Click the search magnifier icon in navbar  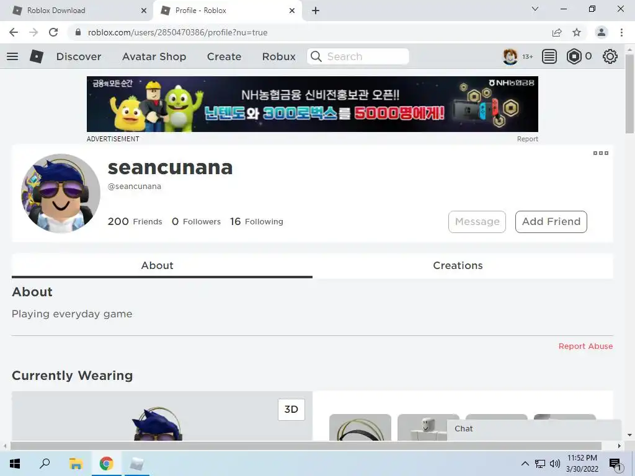point(316,56)
